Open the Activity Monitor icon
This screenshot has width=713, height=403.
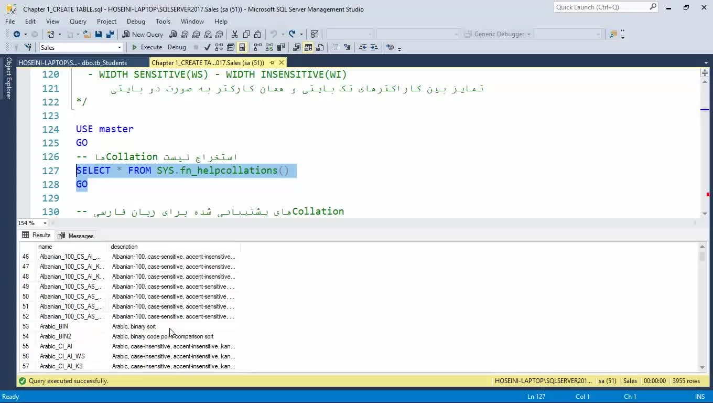[x=314, y=34]
